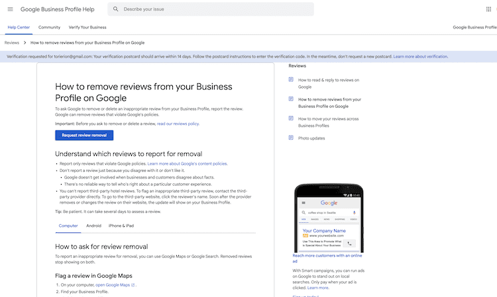
Task: Focus the 'Describe your issue' search field
Action: point(211,9)
